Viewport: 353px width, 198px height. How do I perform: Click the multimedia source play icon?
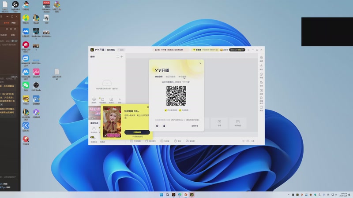111,100
